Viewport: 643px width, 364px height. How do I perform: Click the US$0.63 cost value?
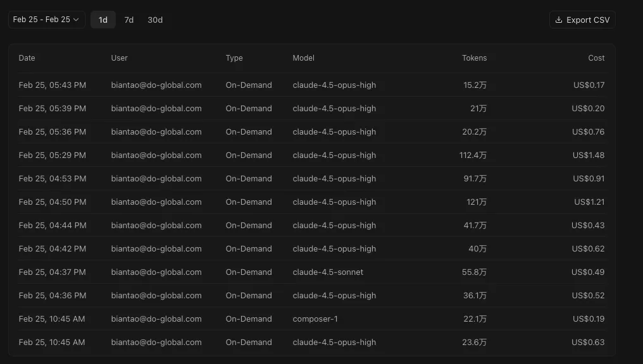click(x=588, y=342)
